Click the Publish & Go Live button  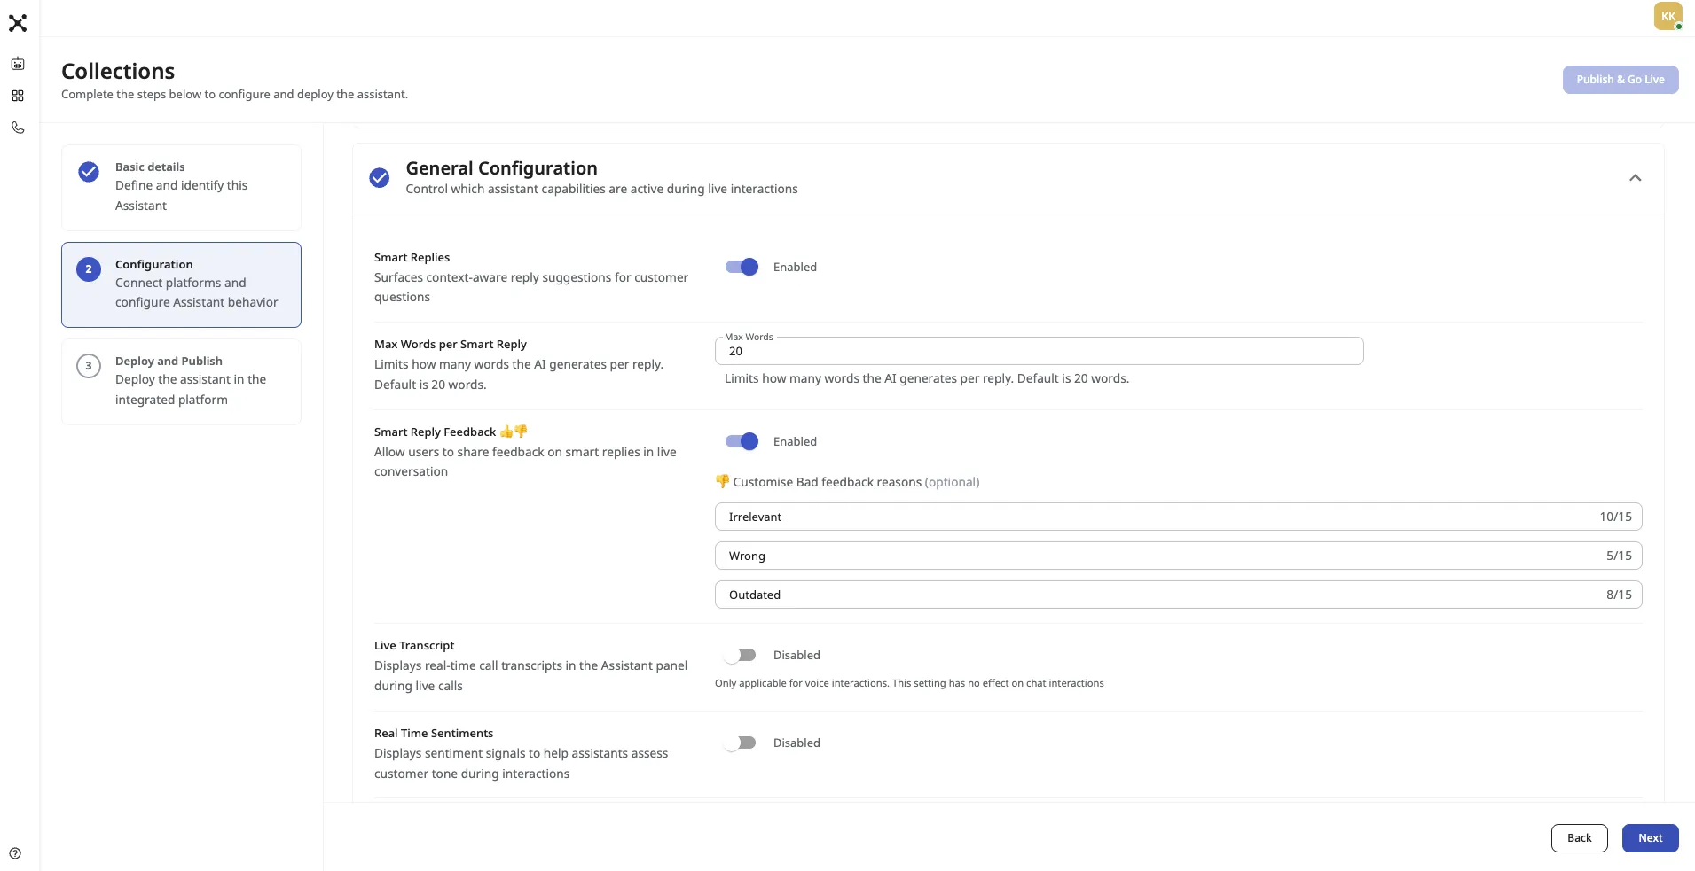[x=1620, y=80]
